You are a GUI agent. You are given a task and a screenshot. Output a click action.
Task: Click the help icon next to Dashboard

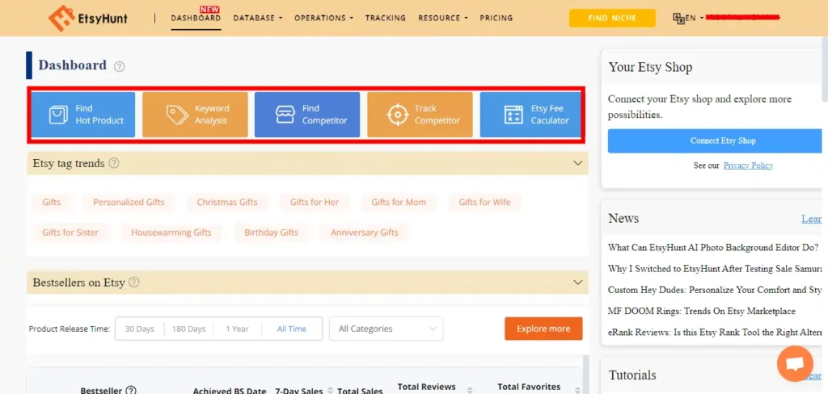pos(120,66)
